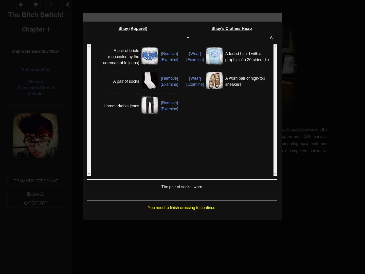Screen dimensions: 365x274
Task: Click the character portrait thumbnail
Action: point(36,136)
